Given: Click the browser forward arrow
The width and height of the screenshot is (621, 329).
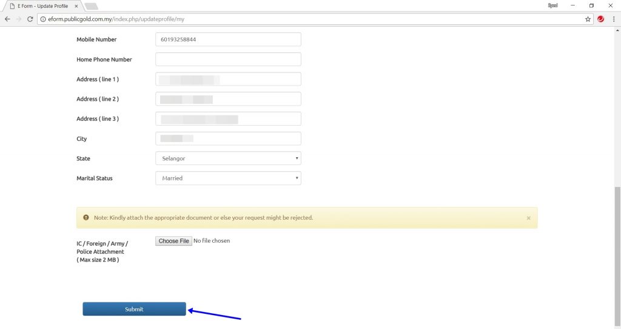Looking at the screenshot, I should (x=18, y=19).
